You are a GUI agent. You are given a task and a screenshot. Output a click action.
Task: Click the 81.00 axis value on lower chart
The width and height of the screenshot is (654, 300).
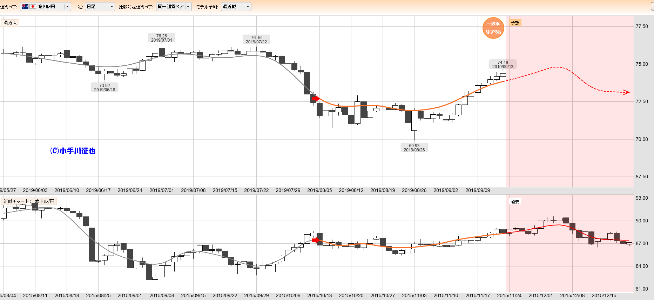(x=642, y=289)
